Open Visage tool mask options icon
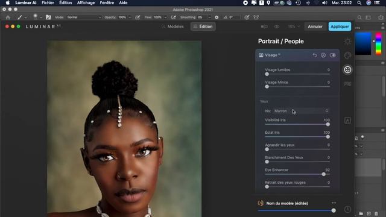The image size is (386, 217). (x=323, y=55)
